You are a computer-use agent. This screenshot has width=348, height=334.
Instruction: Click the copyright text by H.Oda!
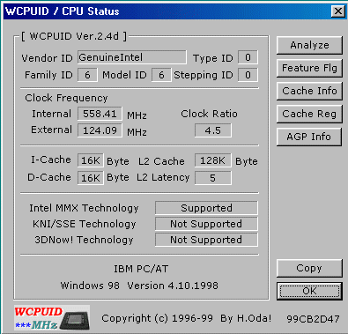187,318
